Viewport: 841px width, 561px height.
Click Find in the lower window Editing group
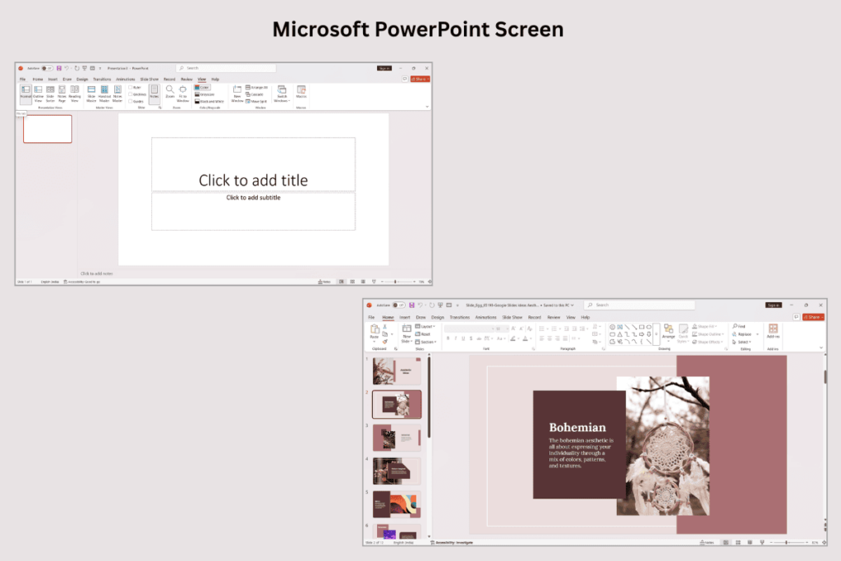pyautogui.click(x=739, y=326)
